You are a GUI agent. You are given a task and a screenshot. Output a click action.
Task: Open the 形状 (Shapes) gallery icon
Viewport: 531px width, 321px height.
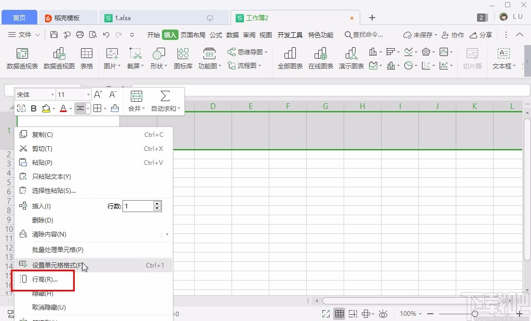coord(158,57)
